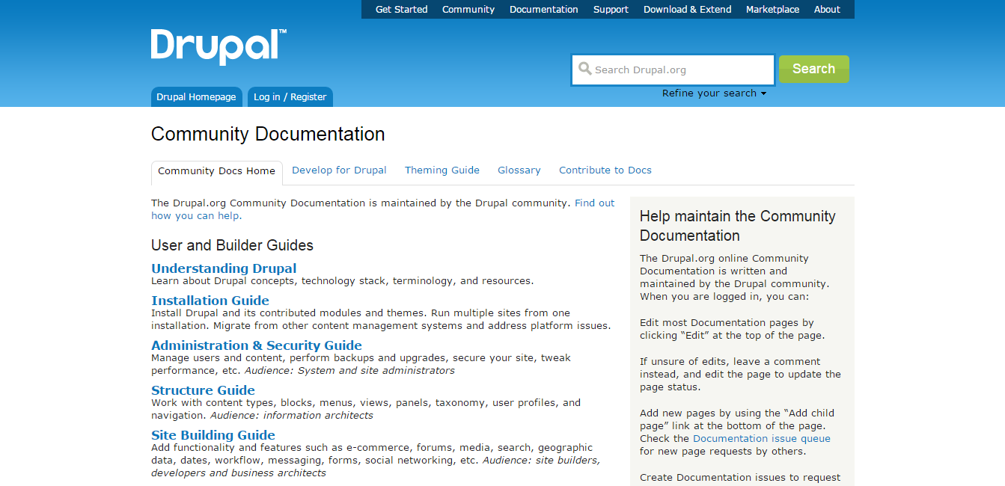Open the About menu item
1005x486 pixels.
pyautogui.click(x=827, y=10)
